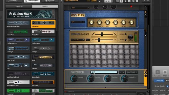The height and width of the screenshot is (95, 169).
Task: Toggle Matched Cabinet power button
Action: [x=145, y=31]
